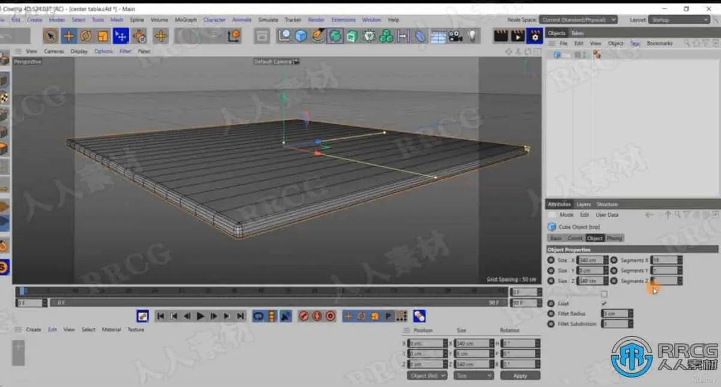The height and width of the screenshot is (387, 721).
Task: Toggle Scale keyframe recording
Action: (375, 316)
